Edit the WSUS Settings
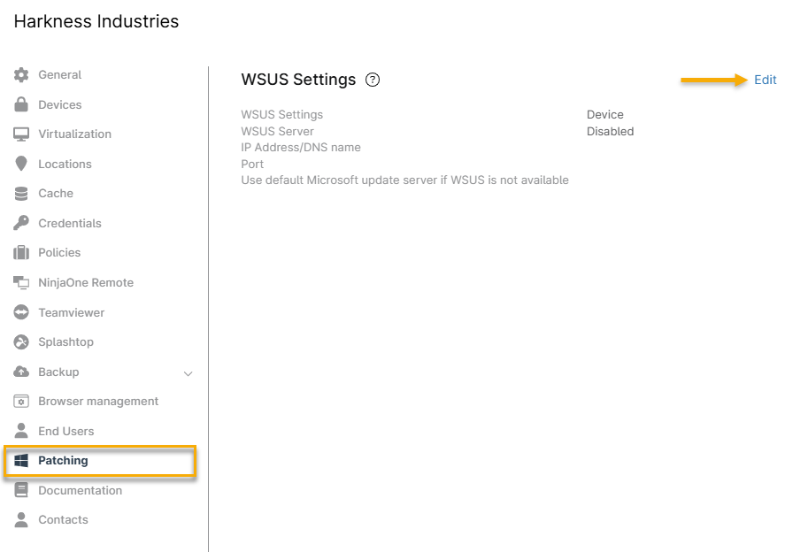808x552 pixels. tap(765, 80)
